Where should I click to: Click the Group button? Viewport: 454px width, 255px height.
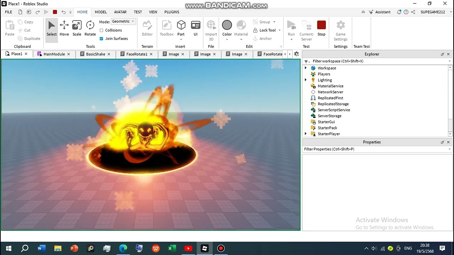pyautogui.click(x=261, y=22)
